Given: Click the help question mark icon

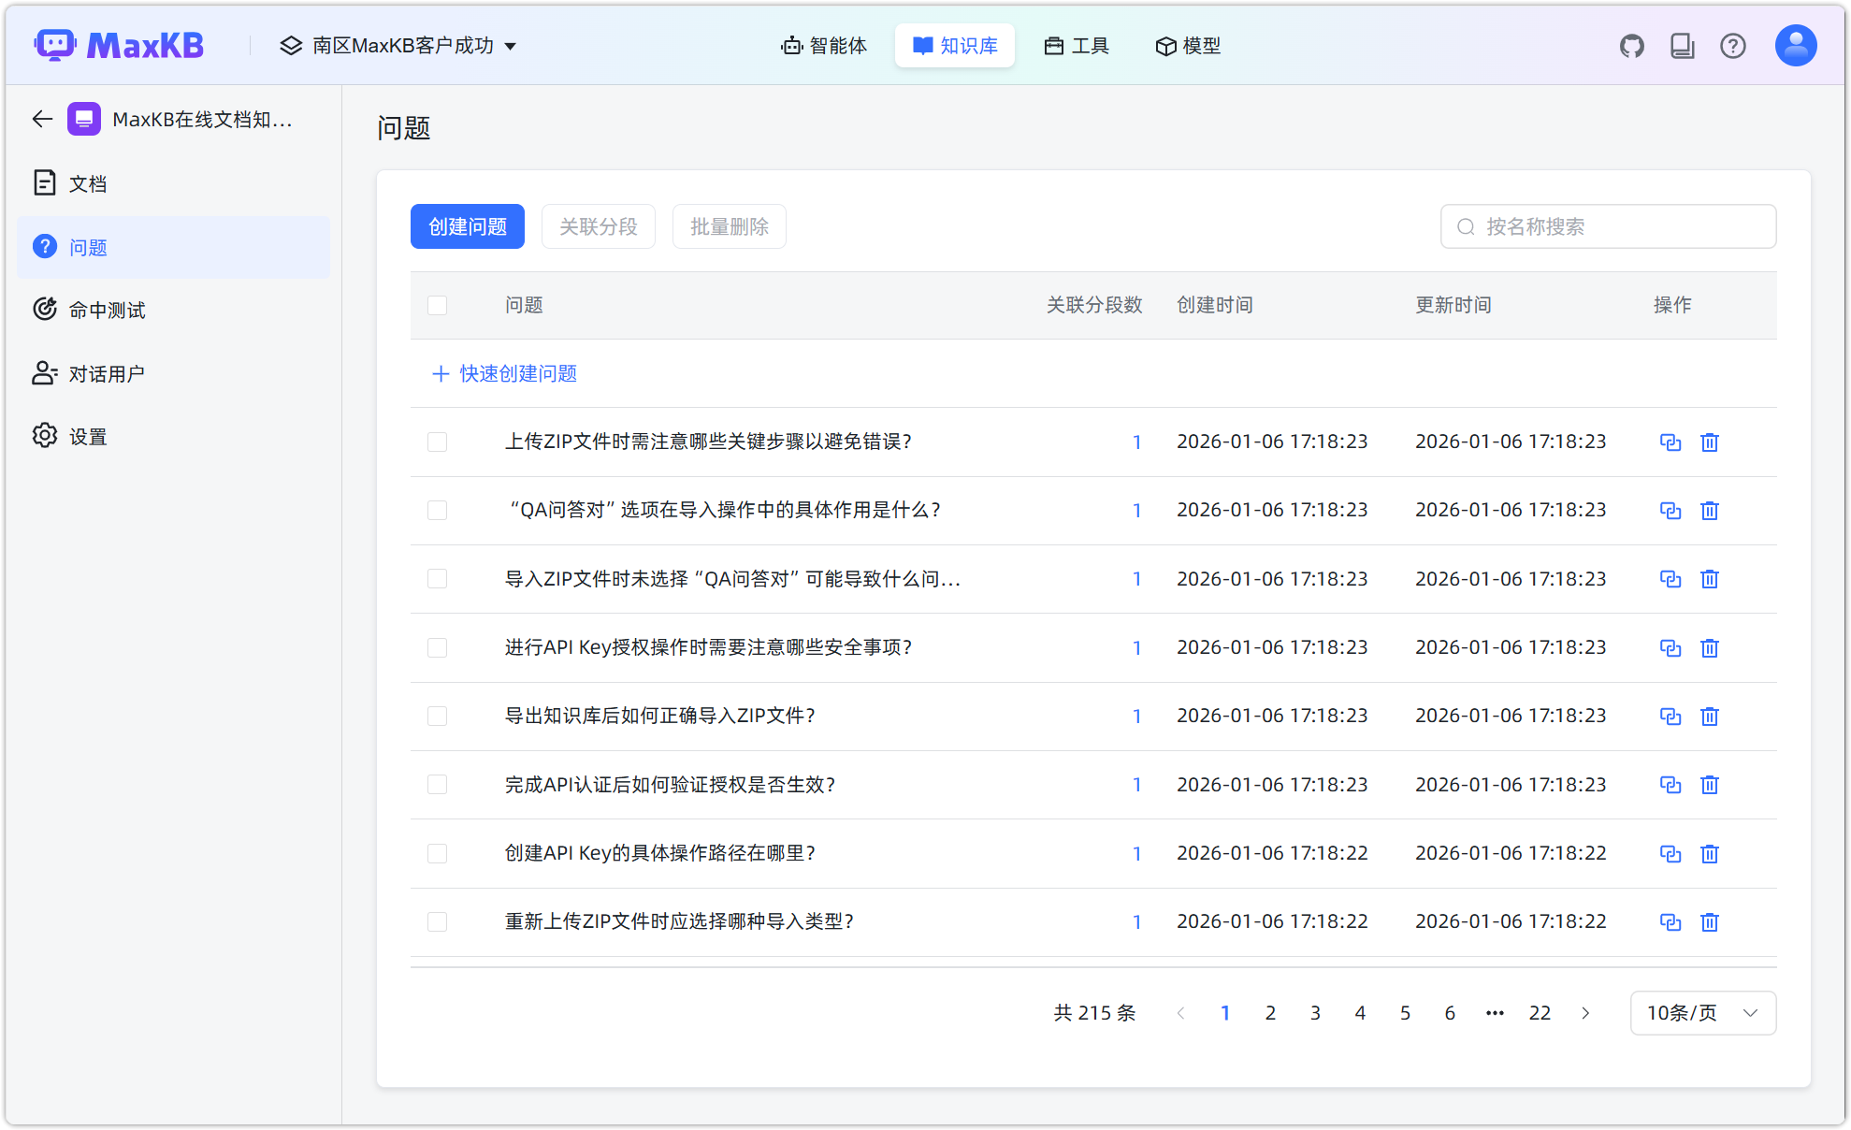Looking at the screenshot, I should pyautogui.click(x=1733, y=45).
